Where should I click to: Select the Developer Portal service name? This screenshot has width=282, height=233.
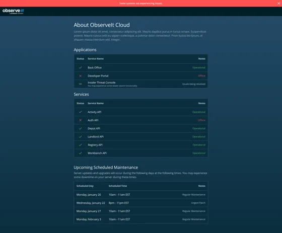point(98,76)
